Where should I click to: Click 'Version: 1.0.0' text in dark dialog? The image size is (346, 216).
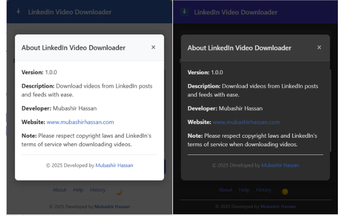(205, 72)
